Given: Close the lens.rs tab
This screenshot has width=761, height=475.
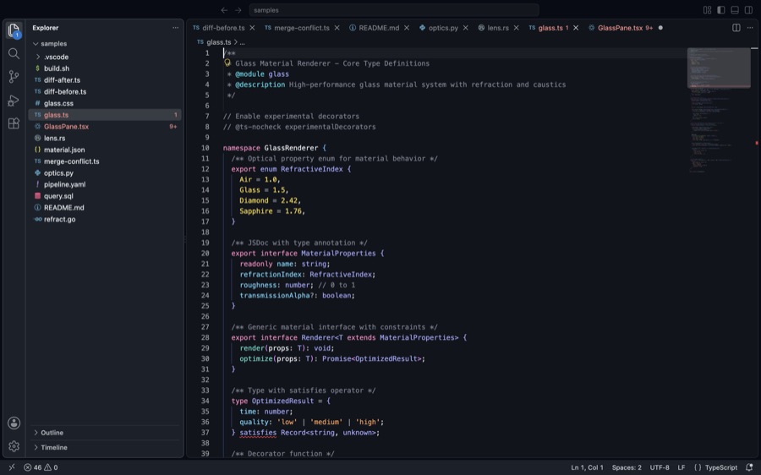Looking at the screenshot, I should [x=517, y=28].
